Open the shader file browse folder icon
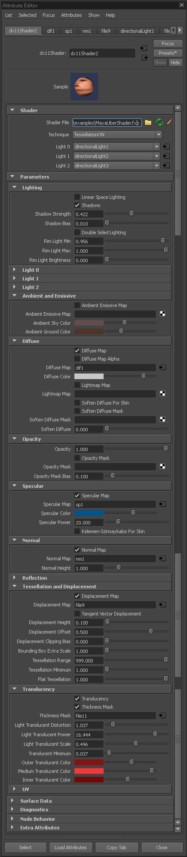187x857 pixels. [148, 122]
